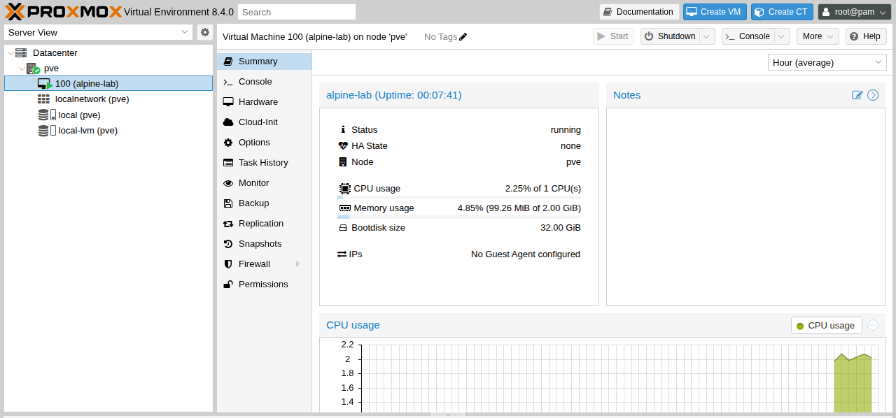Select localnetwork (pve) in the tree
This screenshot has height=418, width=896.
pos(108,99)
